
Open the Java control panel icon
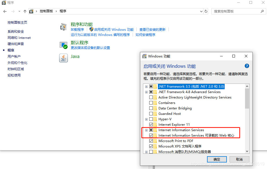coord(63,58)
